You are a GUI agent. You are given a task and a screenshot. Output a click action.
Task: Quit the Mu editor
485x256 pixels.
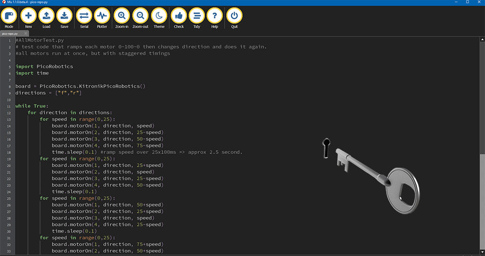[x=235, y=17]
